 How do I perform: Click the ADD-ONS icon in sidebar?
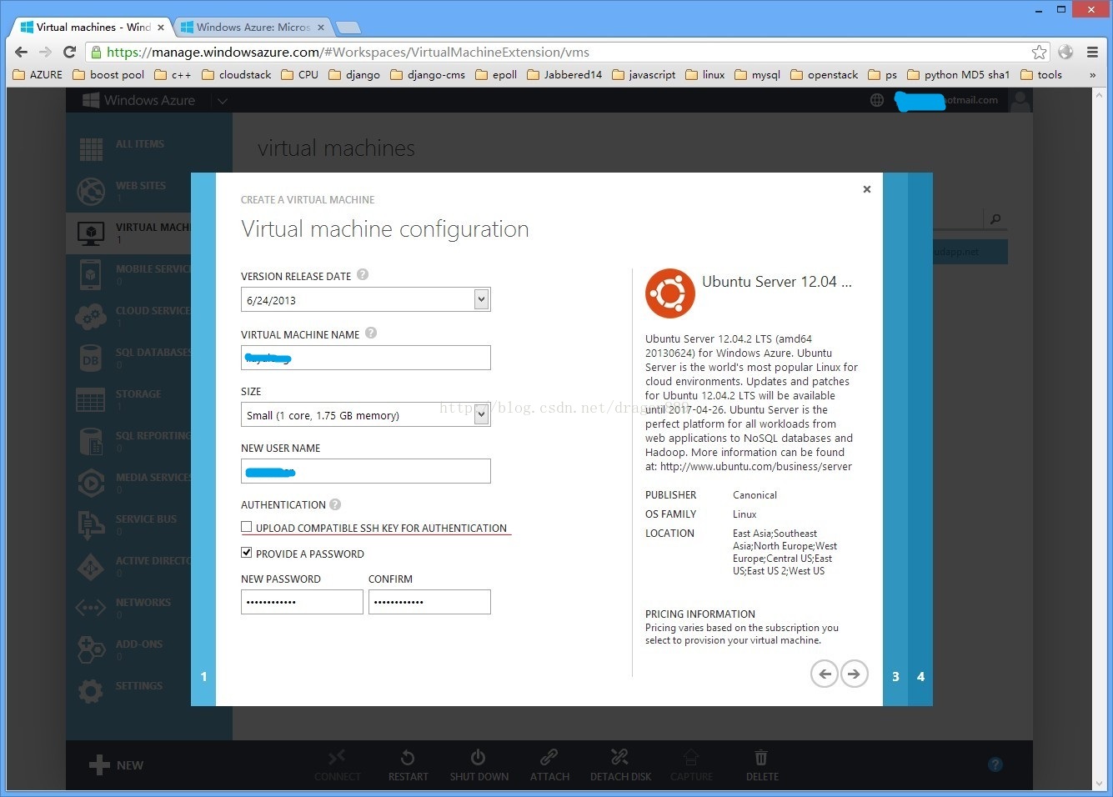pyautogui.click(x=91, y=649)
